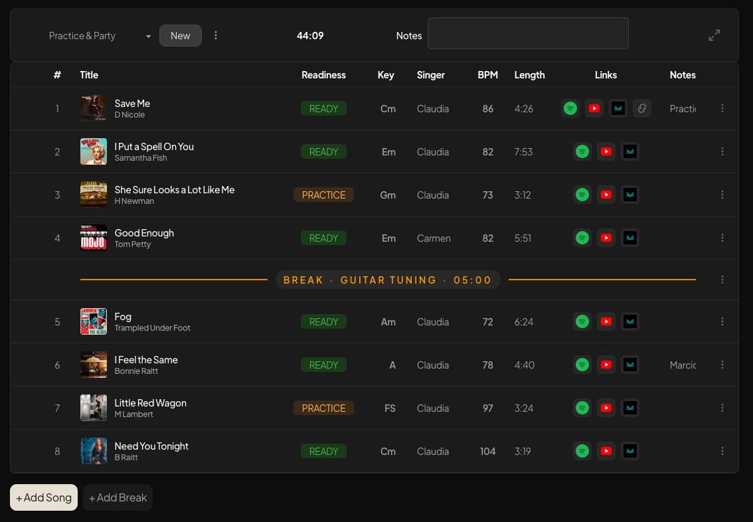Click the Add Song button

[44, 497]
